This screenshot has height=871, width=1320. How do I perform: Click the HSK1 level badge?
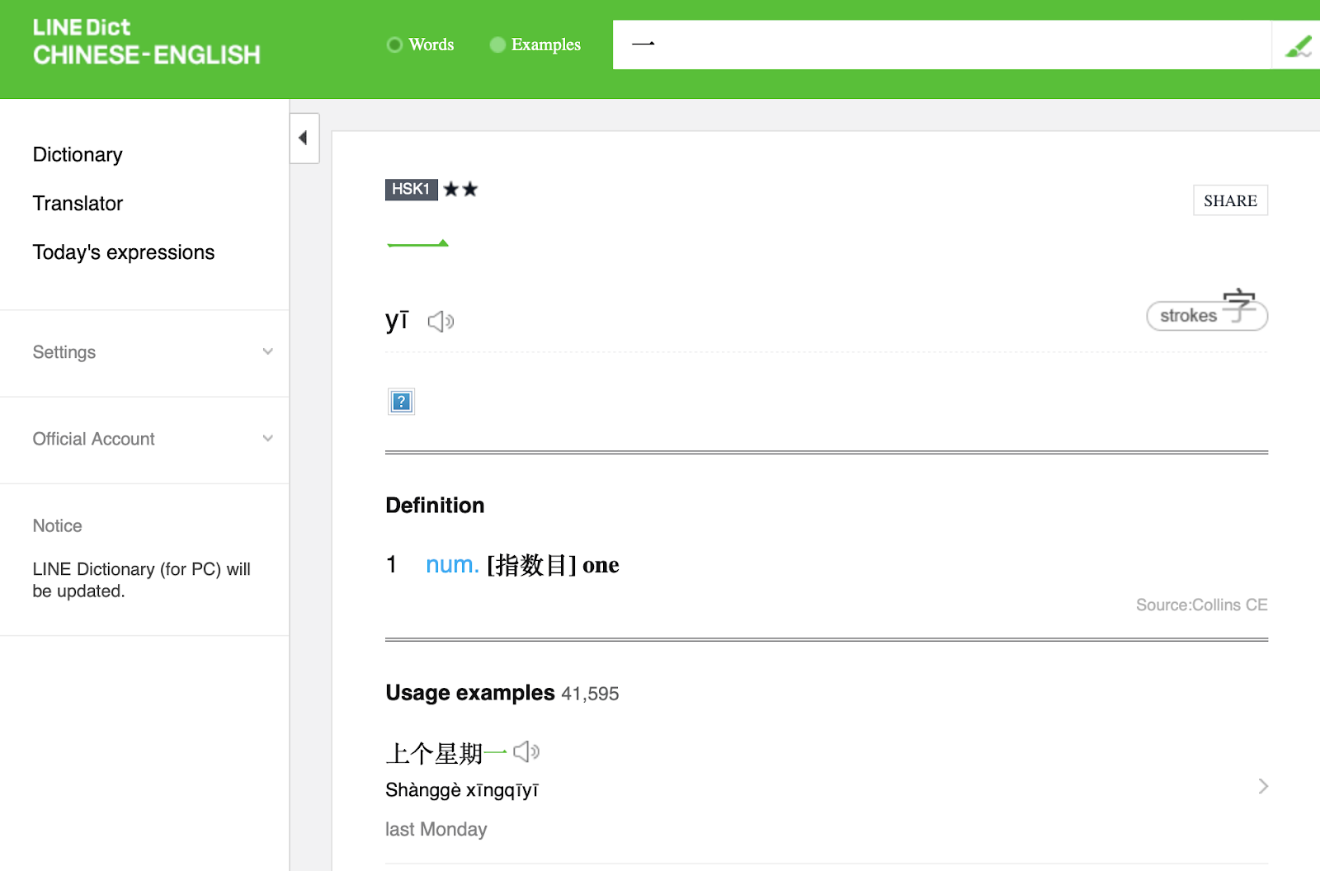point(411,189)
